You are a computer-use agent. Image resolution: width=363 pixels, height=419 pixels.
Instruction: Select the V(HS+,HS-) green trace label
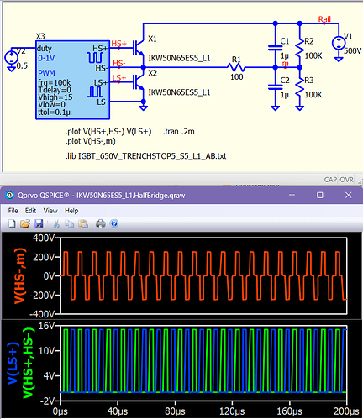[x=29, y=364]
